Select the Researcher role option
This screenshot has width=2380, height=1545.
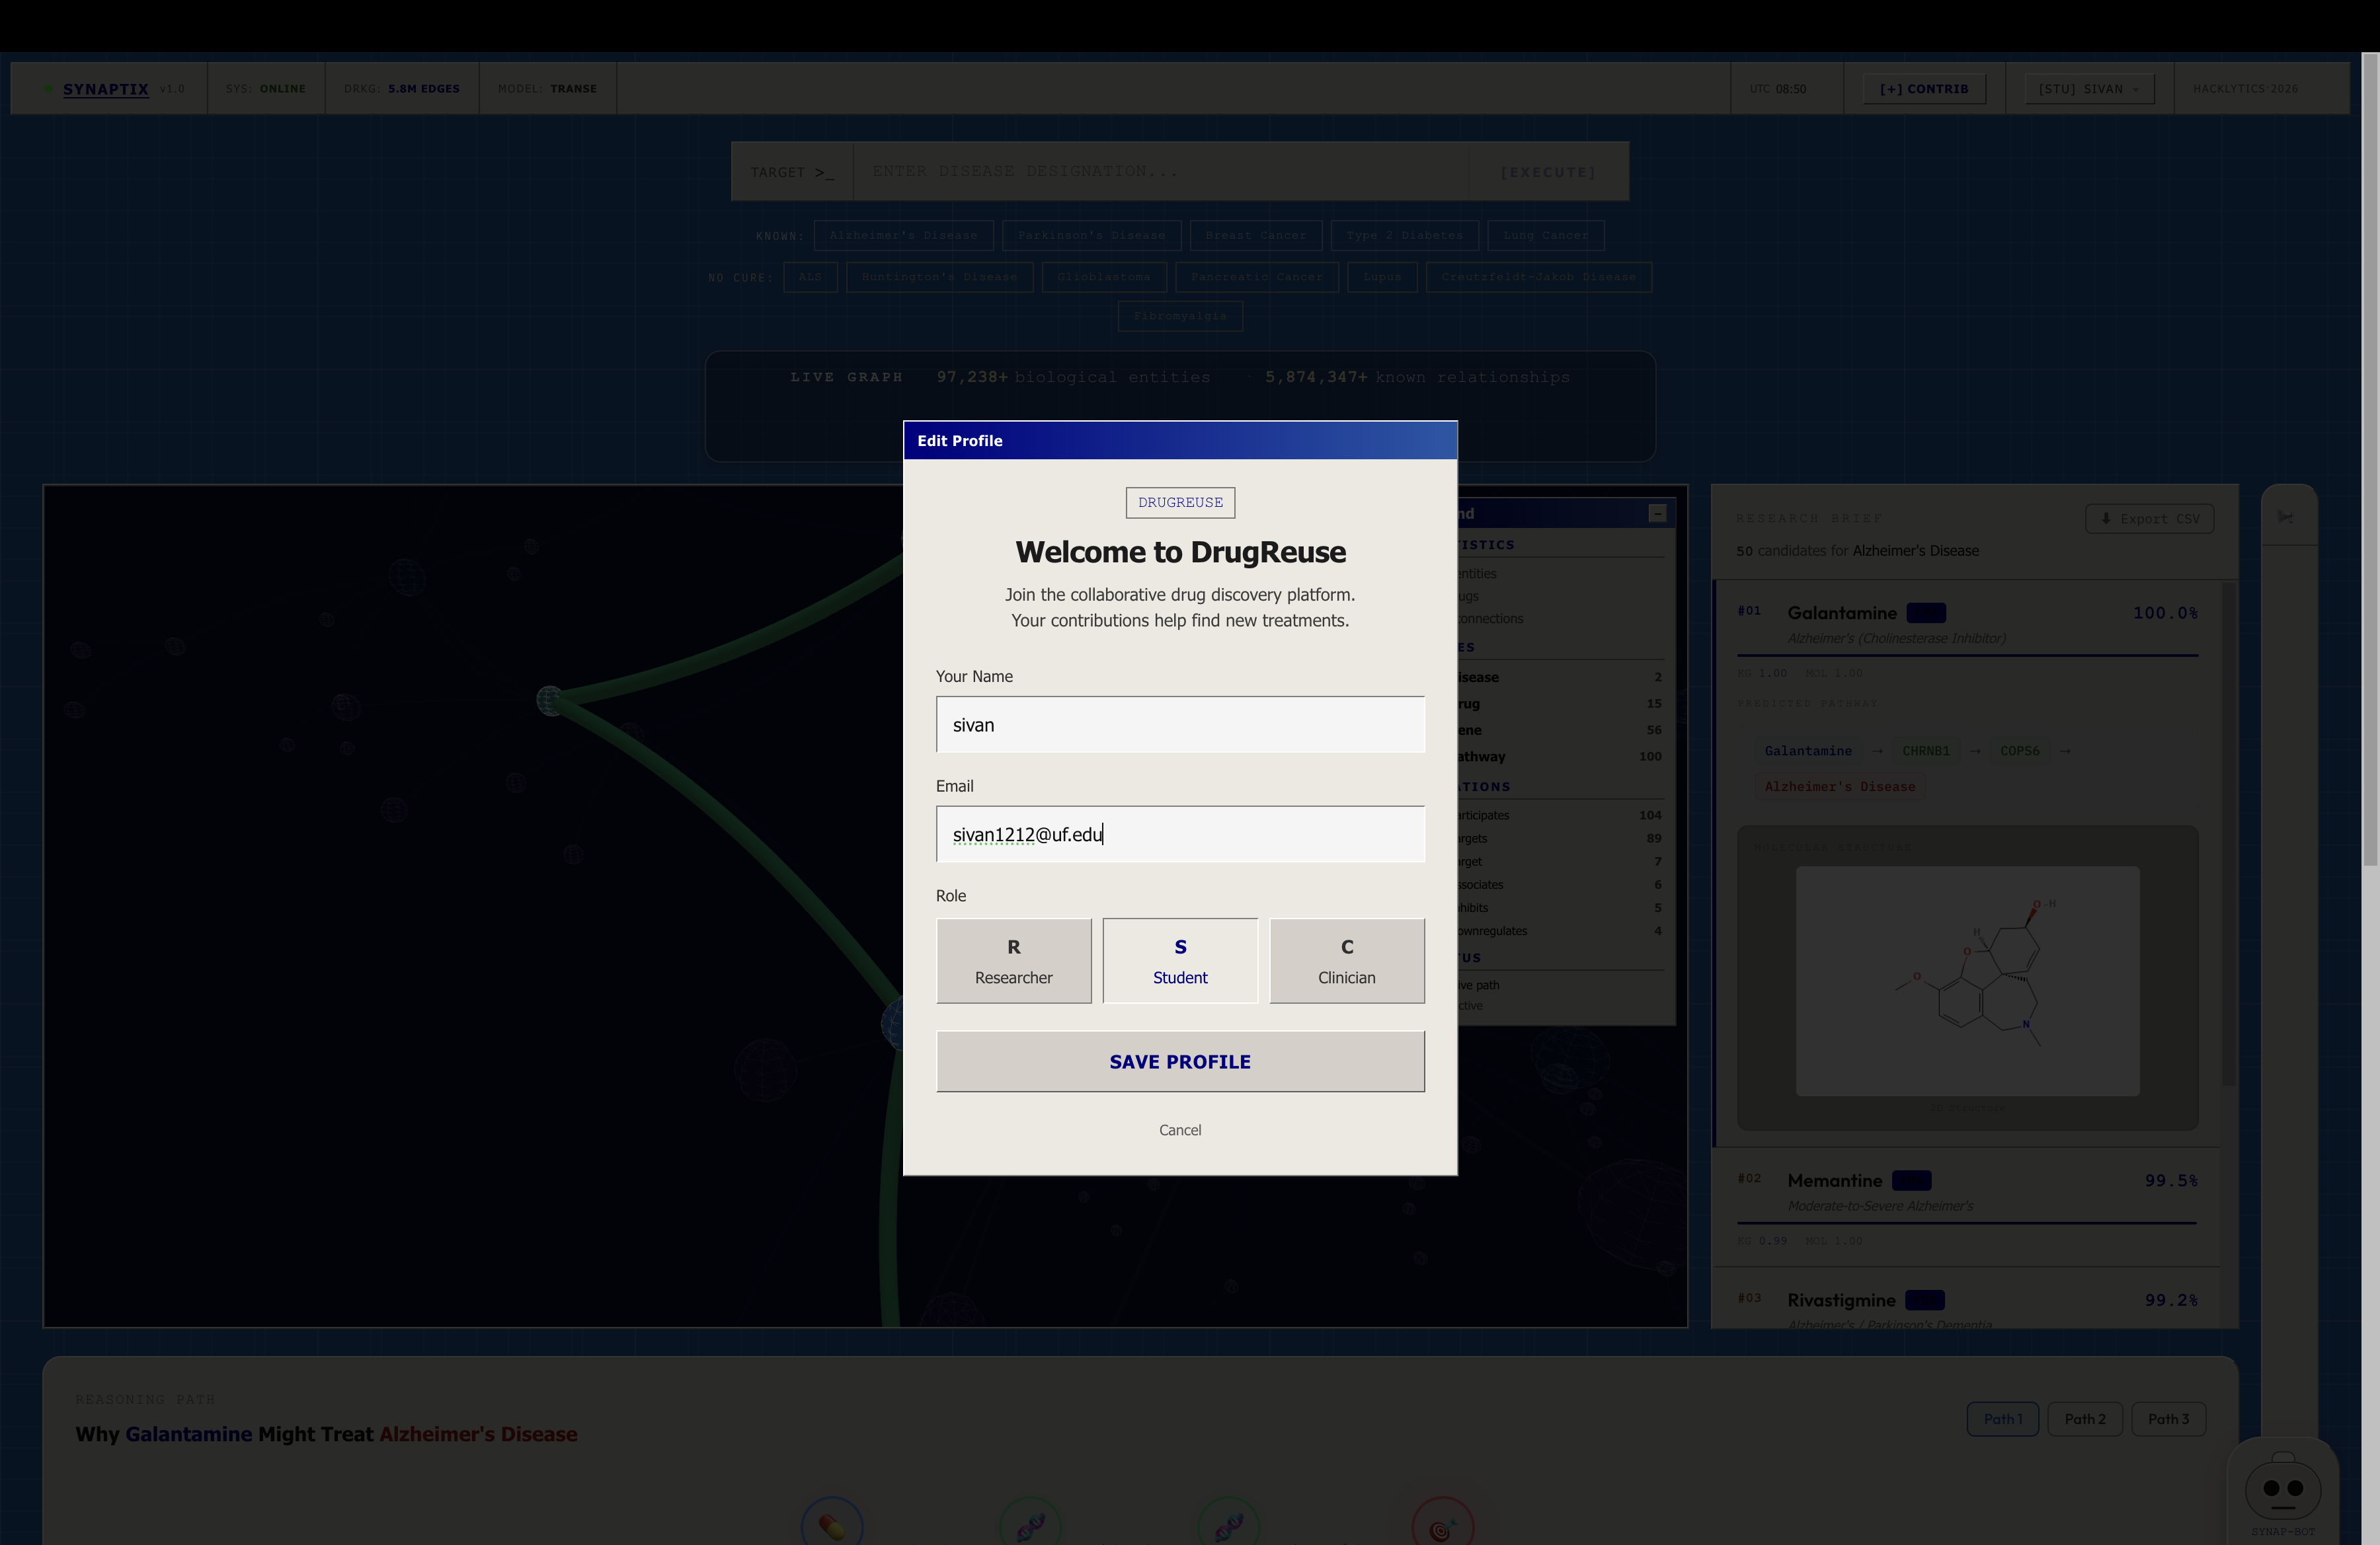click(1013, 960)
